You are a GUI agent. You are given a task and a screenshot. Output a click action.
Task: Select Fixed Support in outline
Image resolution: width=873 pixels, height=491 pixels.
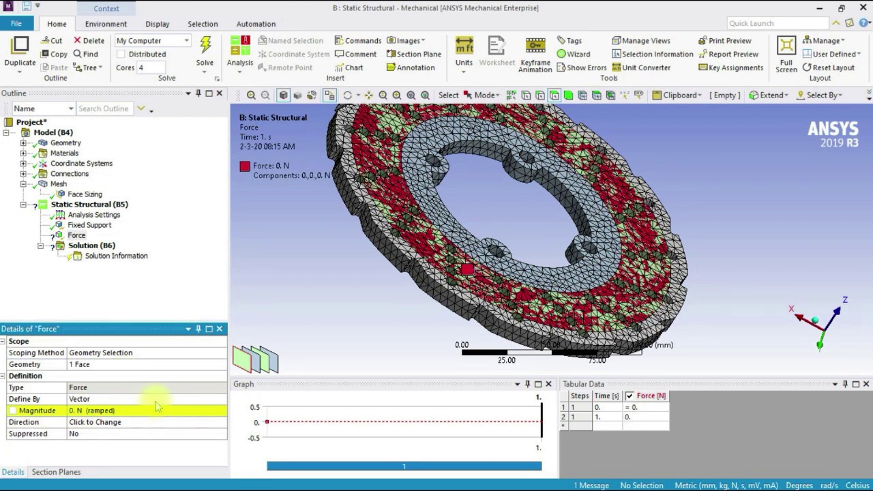[89, 225]
